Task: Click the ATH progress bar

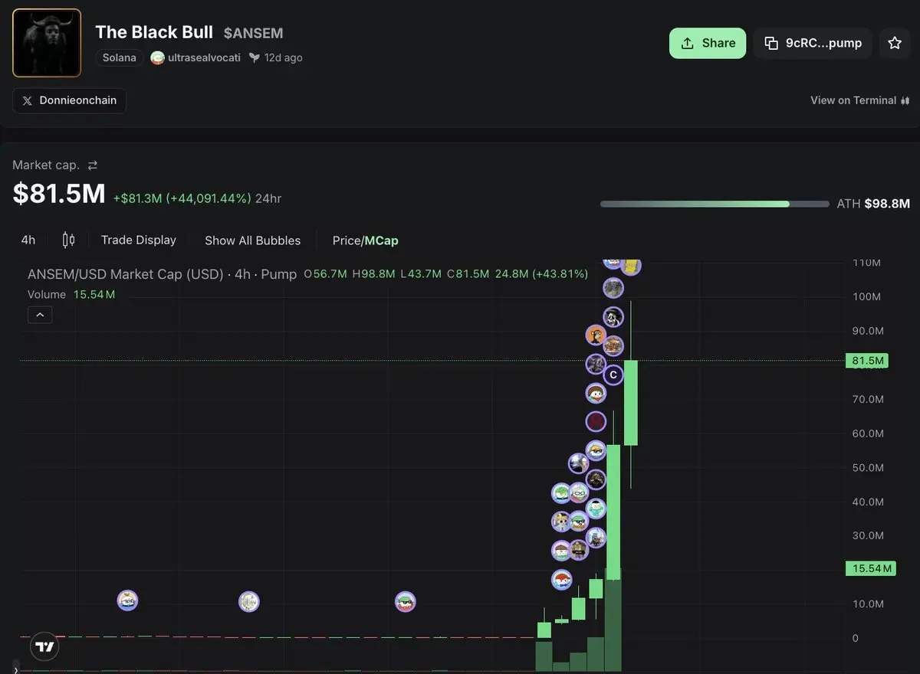Action: [x=715, y=204]
